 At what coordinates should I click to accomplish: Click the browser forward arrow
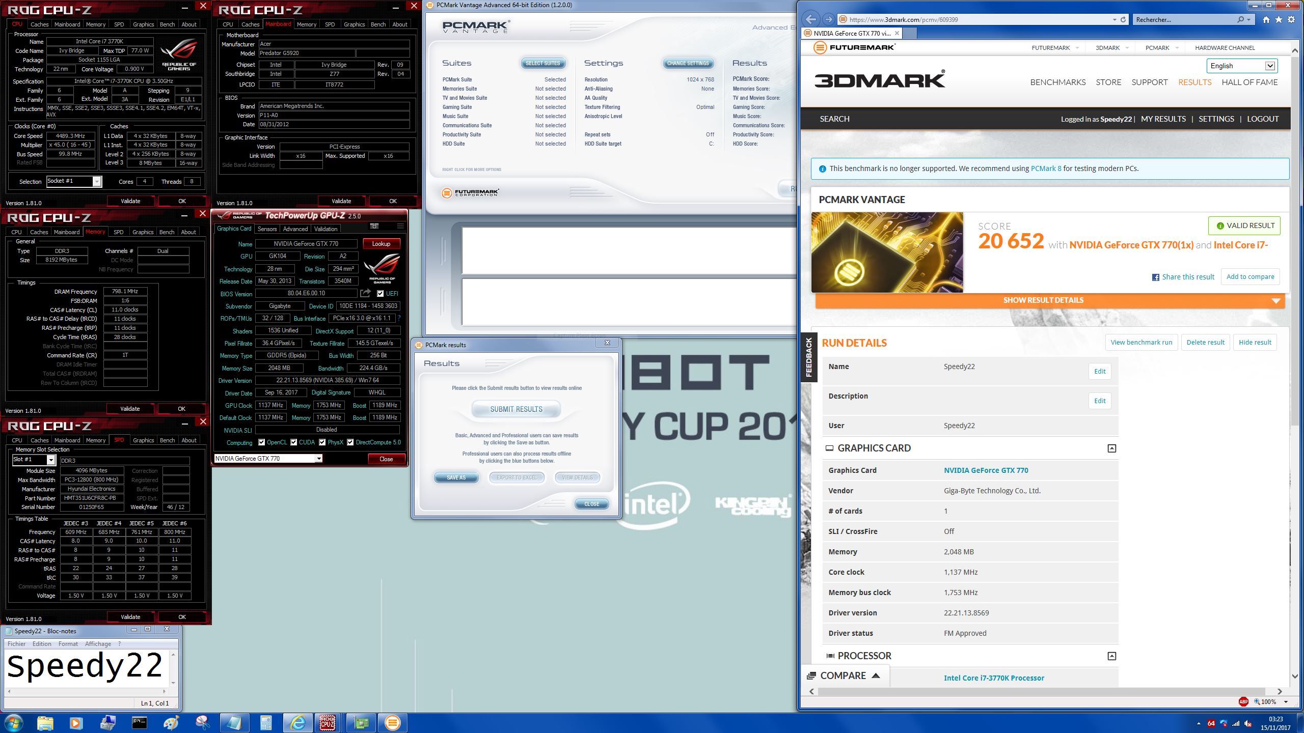pos(828,19)
